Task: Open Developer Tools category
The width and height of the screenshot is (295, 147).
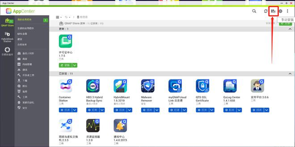Action: (x=26, y=75)
